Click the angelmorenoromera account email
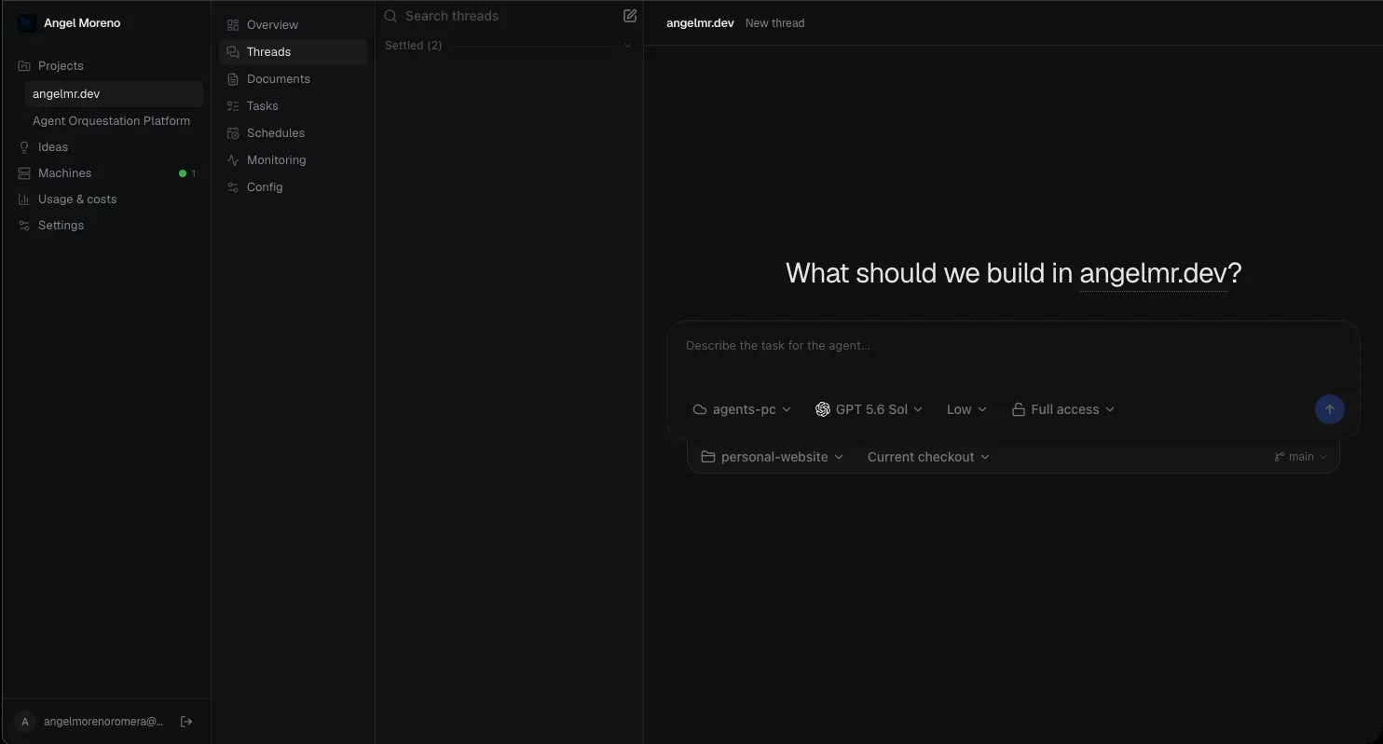 tap(103, 722)
